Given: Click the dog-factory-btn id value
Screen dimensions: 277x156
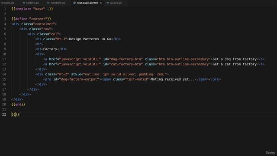Looking at the screenshot, I should (126, 59).
